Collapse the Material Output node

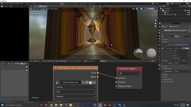click(118, 69)
